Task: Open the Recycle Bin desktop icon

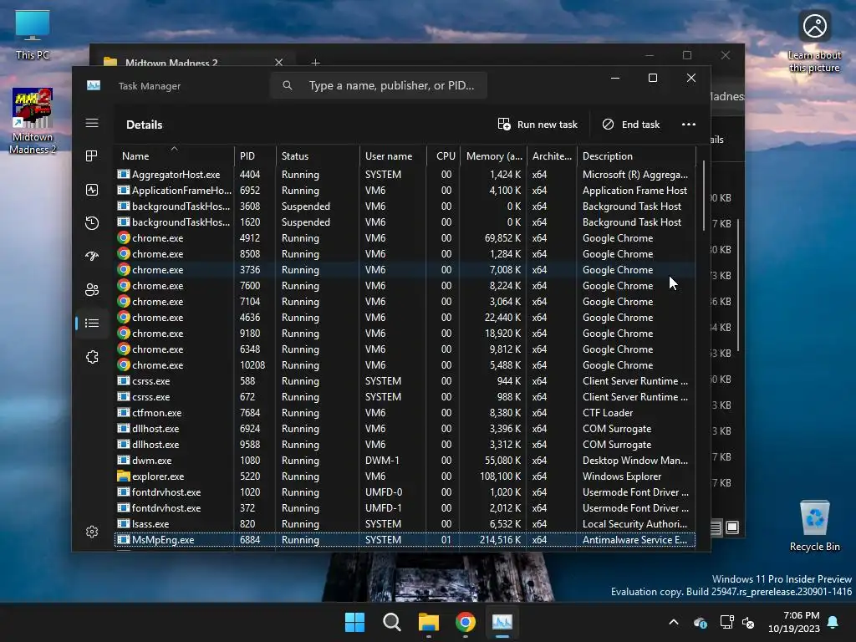Action: 814,527
